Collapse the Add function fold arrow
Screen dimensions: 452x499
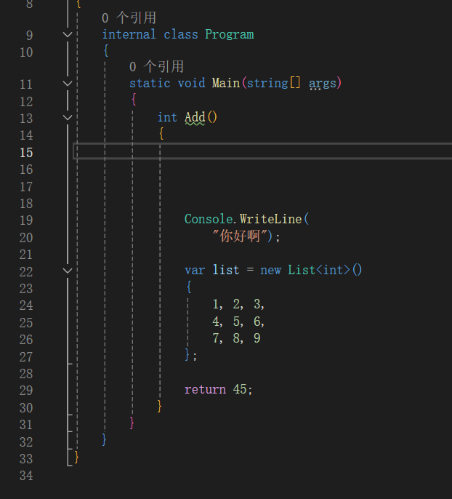(68, 117)
